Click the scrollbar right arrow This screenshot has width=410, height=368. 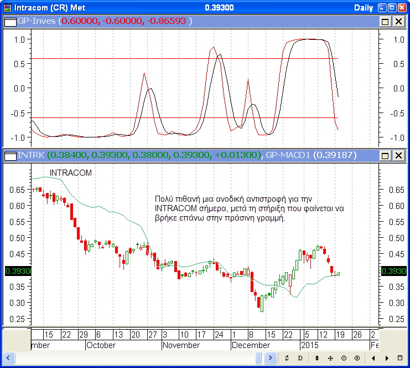pos(271,358)
